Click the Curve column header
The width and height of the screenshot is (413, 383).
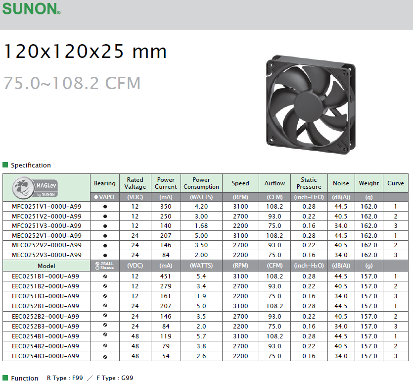396,183
